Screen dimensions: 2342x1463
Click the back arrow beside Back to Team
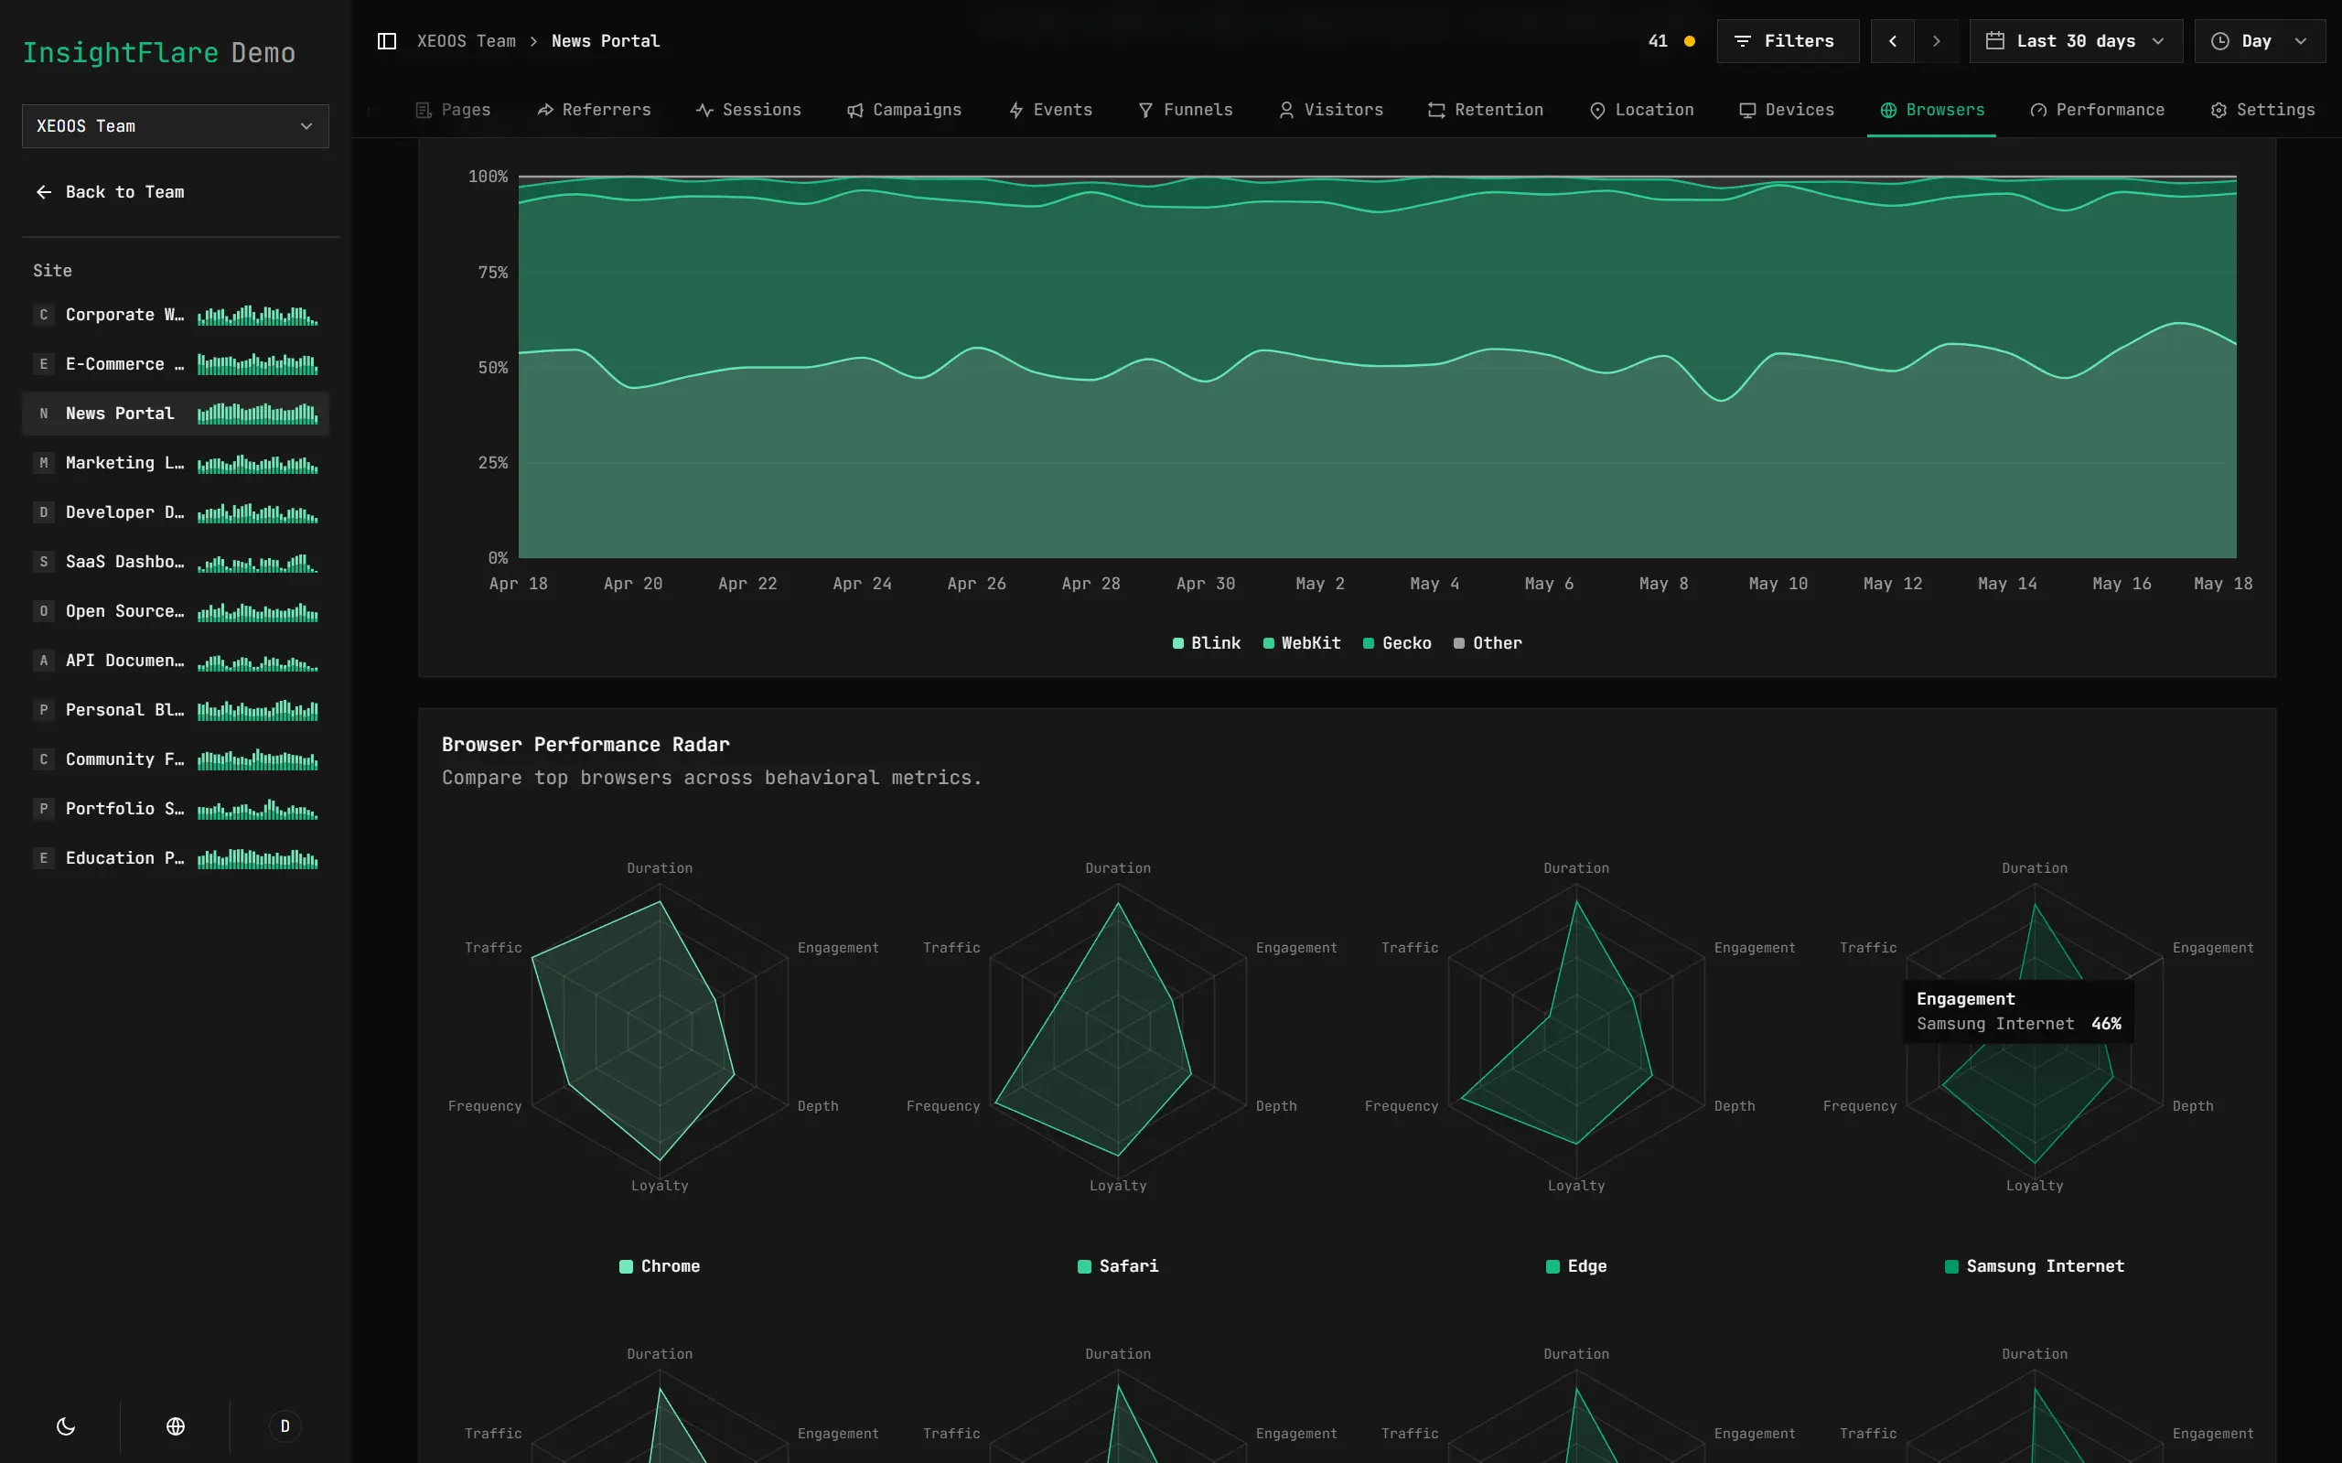tap(44, 191)
